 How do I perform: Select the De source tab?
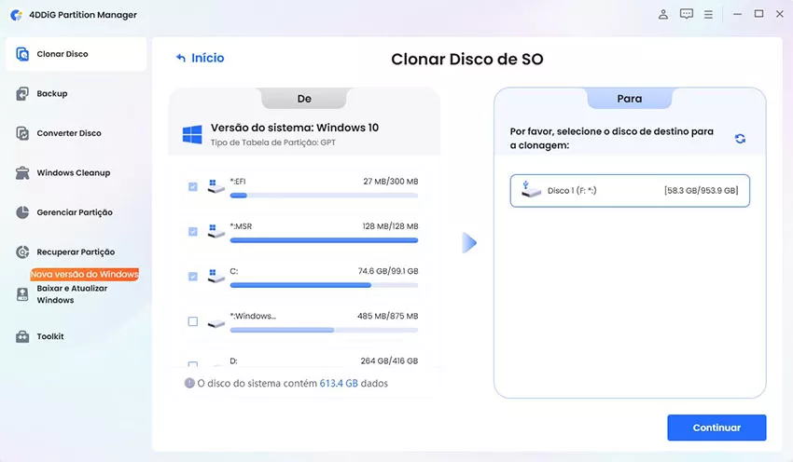304,99
